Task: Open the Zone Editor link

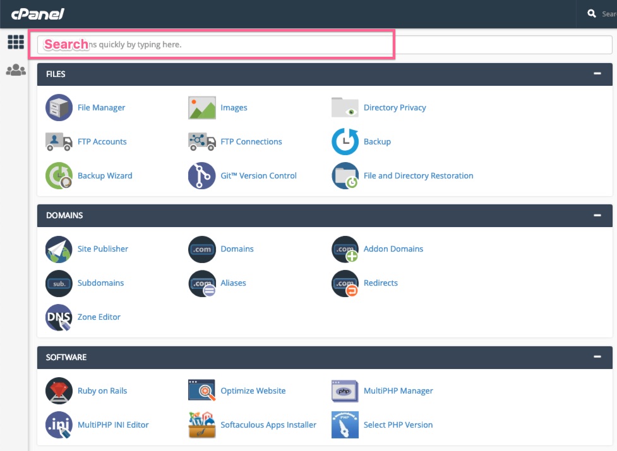Action: (x=99, y=317)
